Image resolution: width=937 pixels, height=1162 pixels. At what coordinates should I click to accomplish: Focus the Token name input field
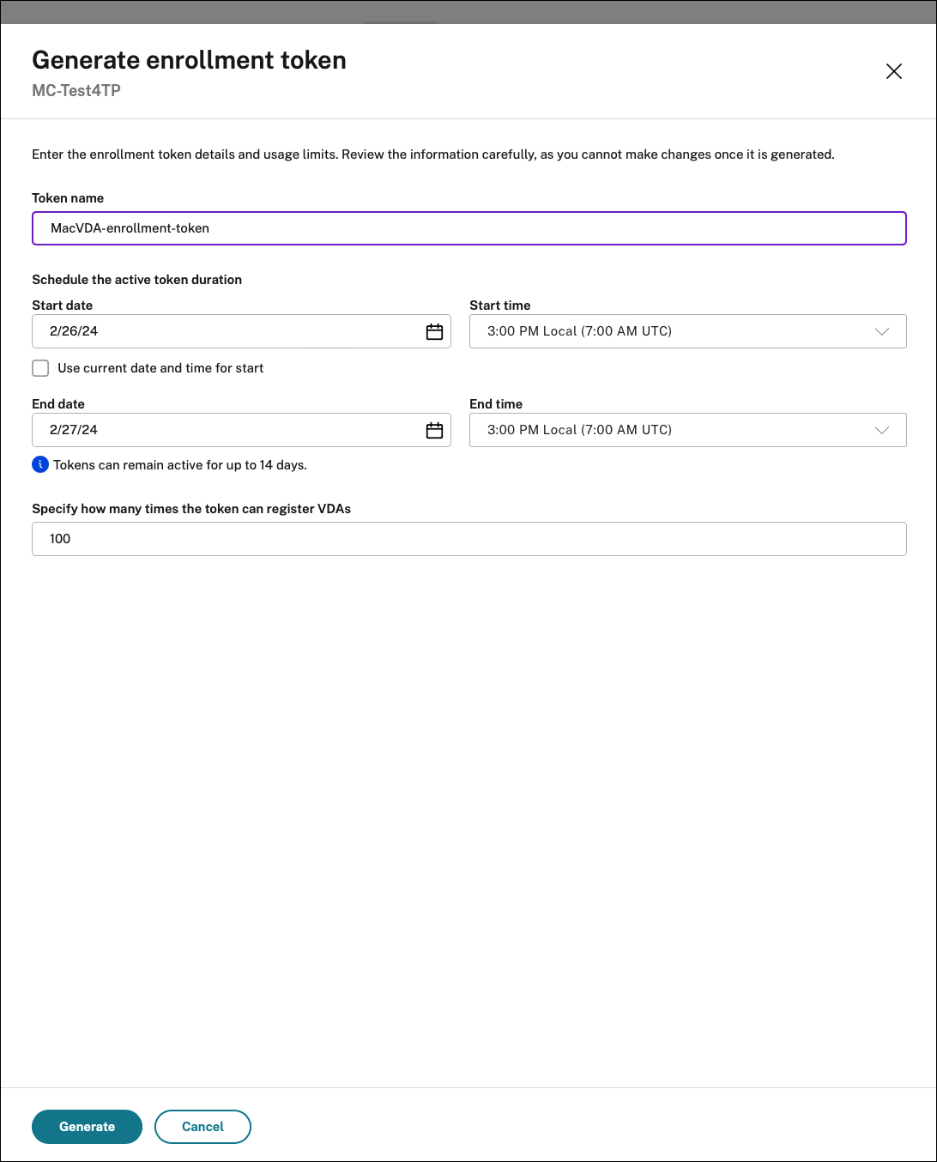(x=468, y=228)
